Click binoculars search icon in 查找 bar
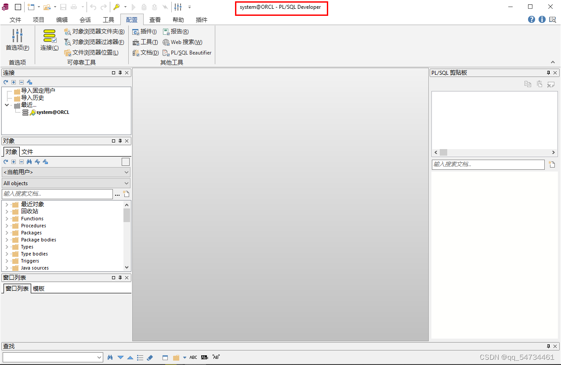 (110, 358)
